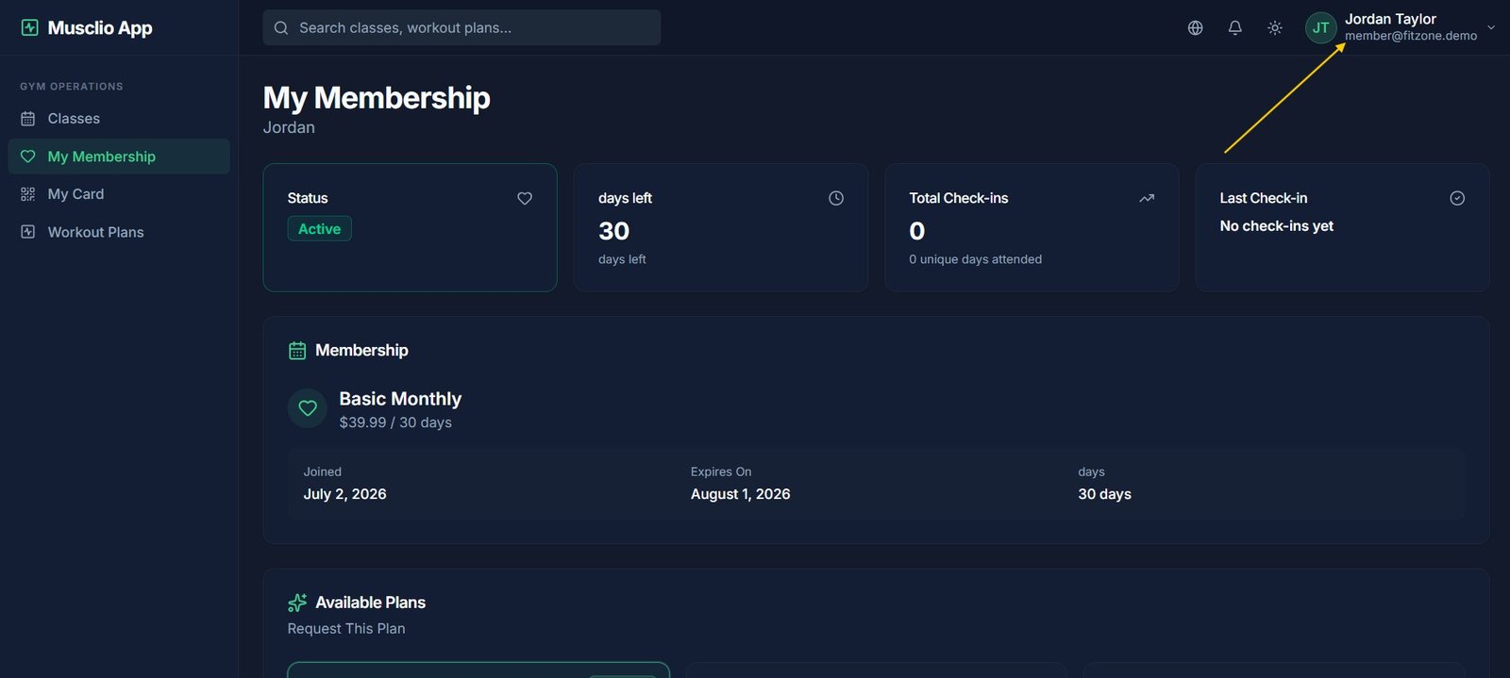Screen dimensions: 1510x678
Task: Focus the search classes input field
Action: [x=461, y=28]
